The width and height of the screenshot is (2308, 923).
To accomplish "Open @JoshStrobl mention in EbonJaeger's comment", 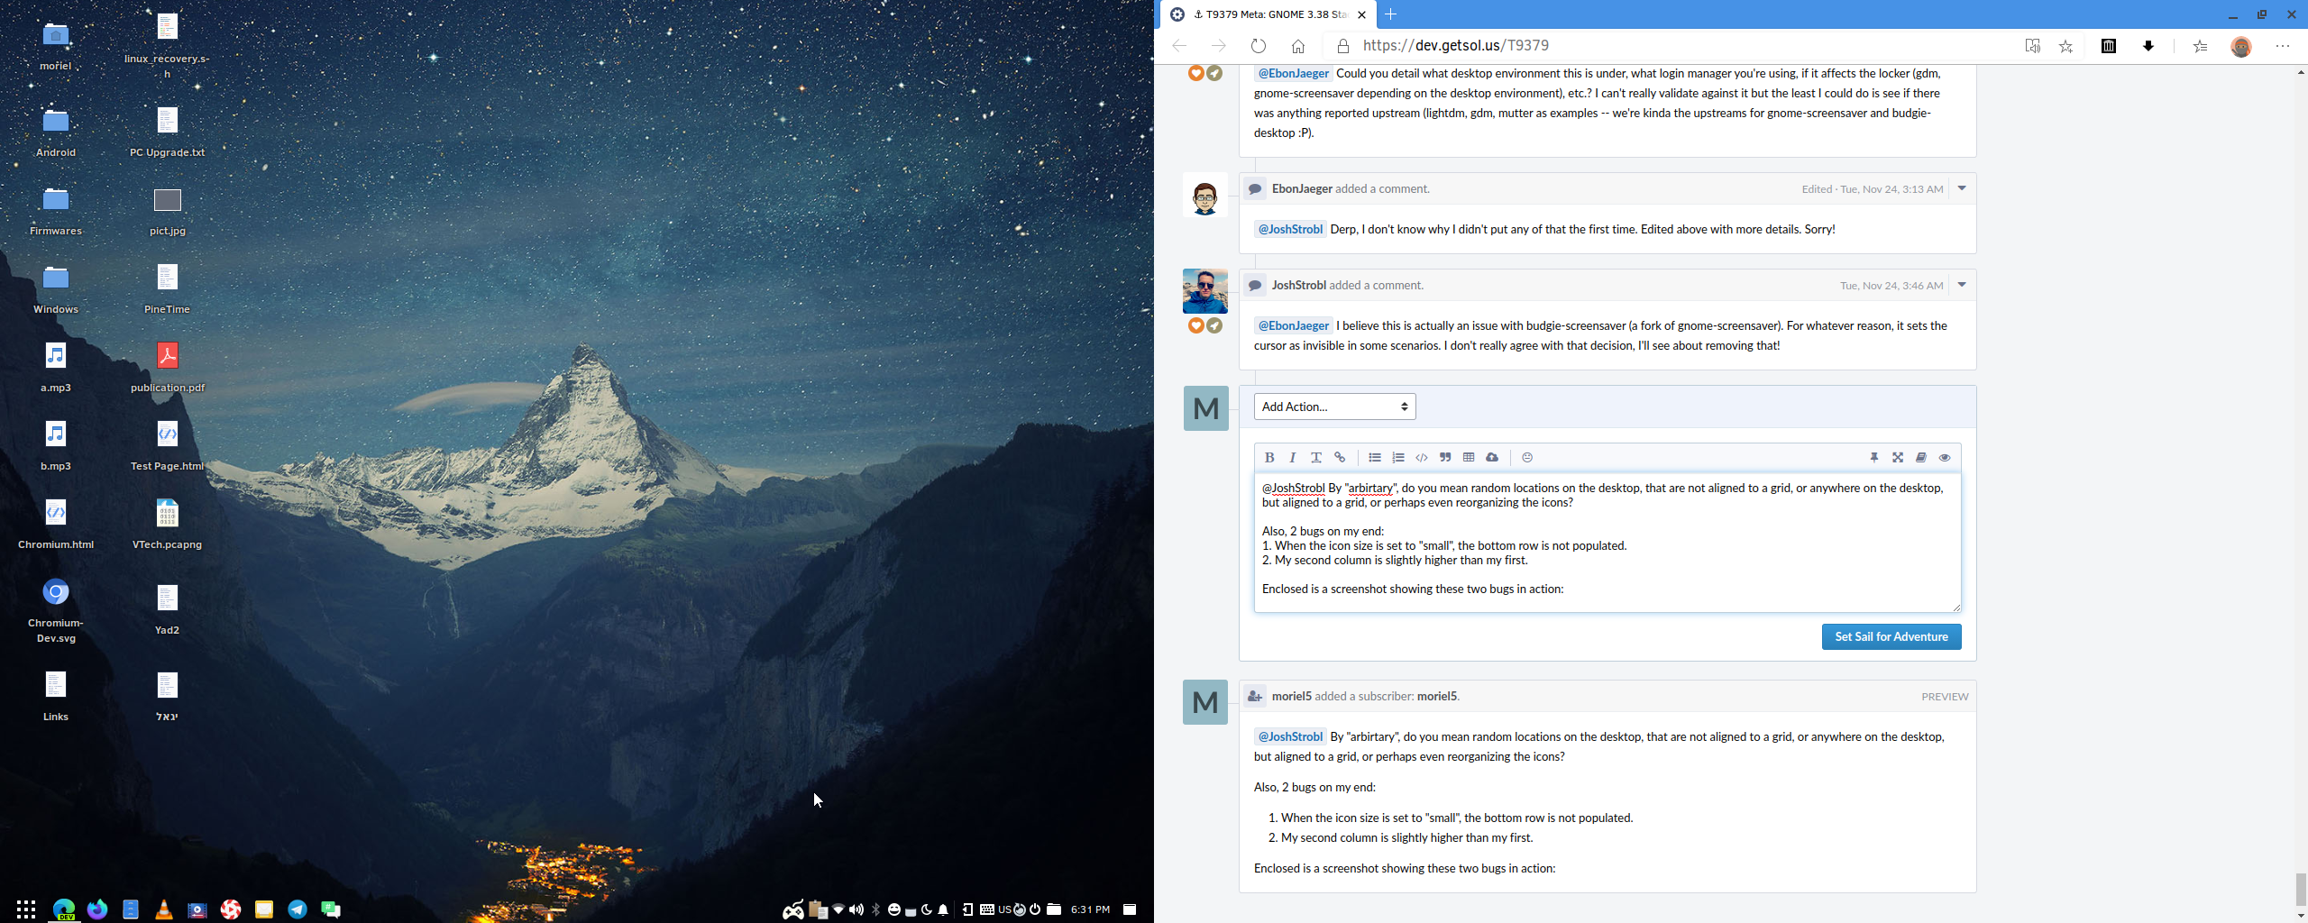I will (x=1290, y=229).
